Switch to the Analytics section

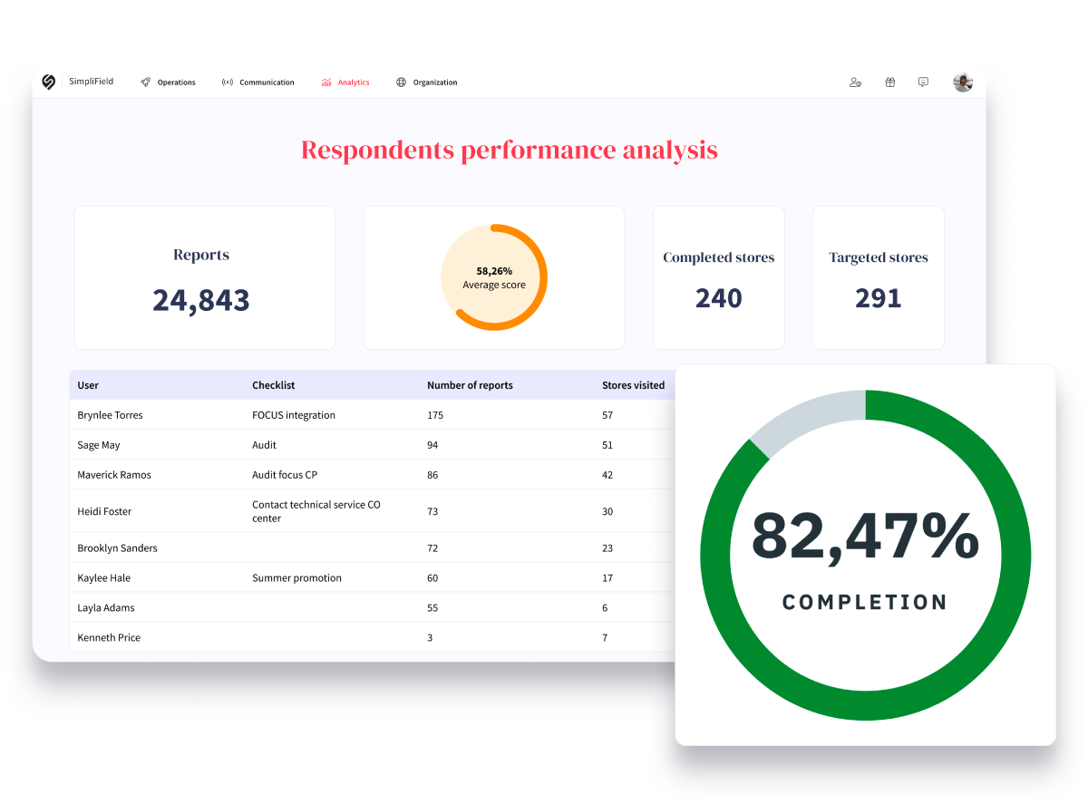tap(354, 82)
